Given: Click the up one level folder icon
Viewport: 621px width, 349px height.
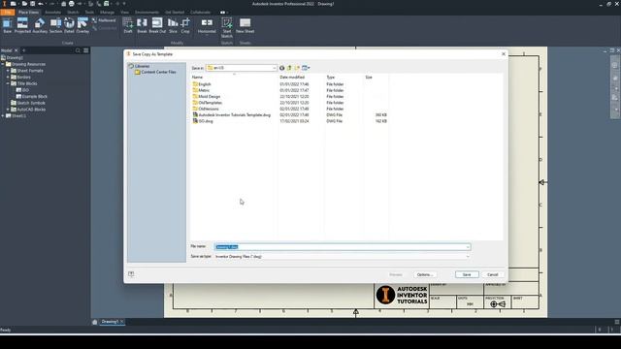Looking at the screenshot, I should pos(289,68).
